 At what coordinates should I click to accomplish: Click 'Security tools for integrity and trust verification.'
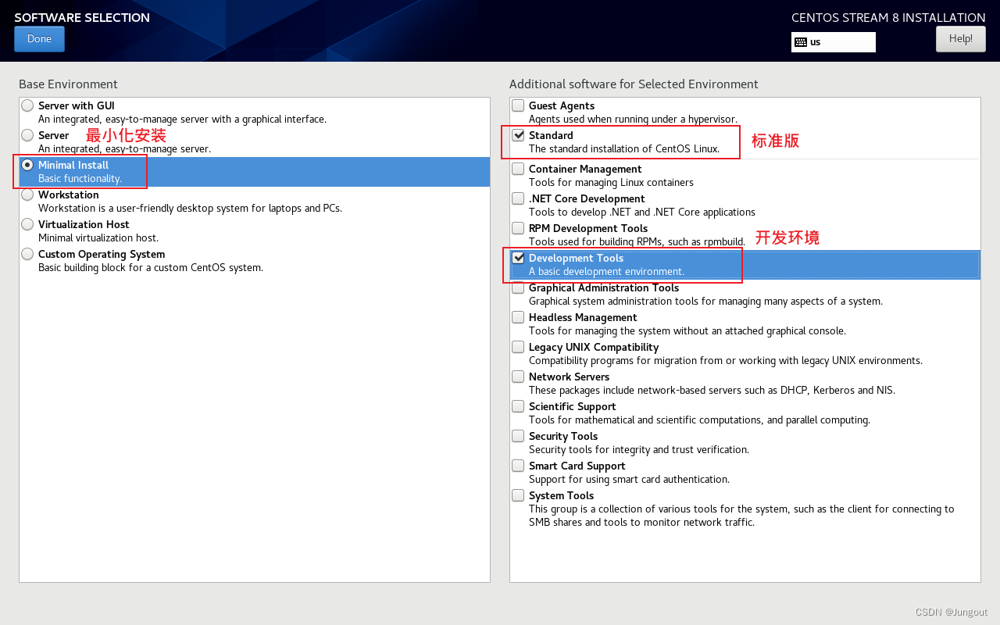639,450
